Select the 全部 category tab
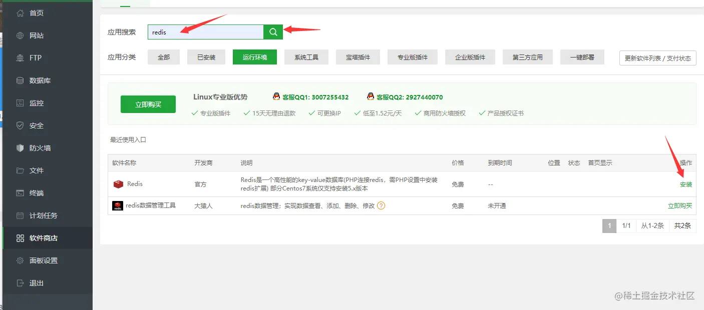Image resolution: width=704 pixels, height=310 pixels. pyautogui.click(x=164, y=57)
